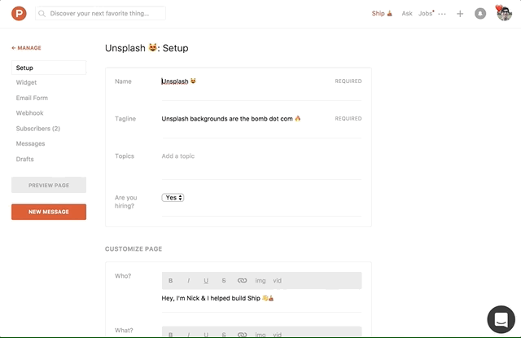This screenshot has height=338, width=521.
Task: Open the Drafts section
Action: coord(25,159)
